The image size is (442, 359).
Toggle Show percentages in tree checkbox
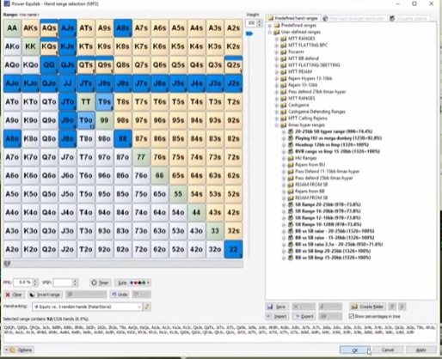[352, 316]
